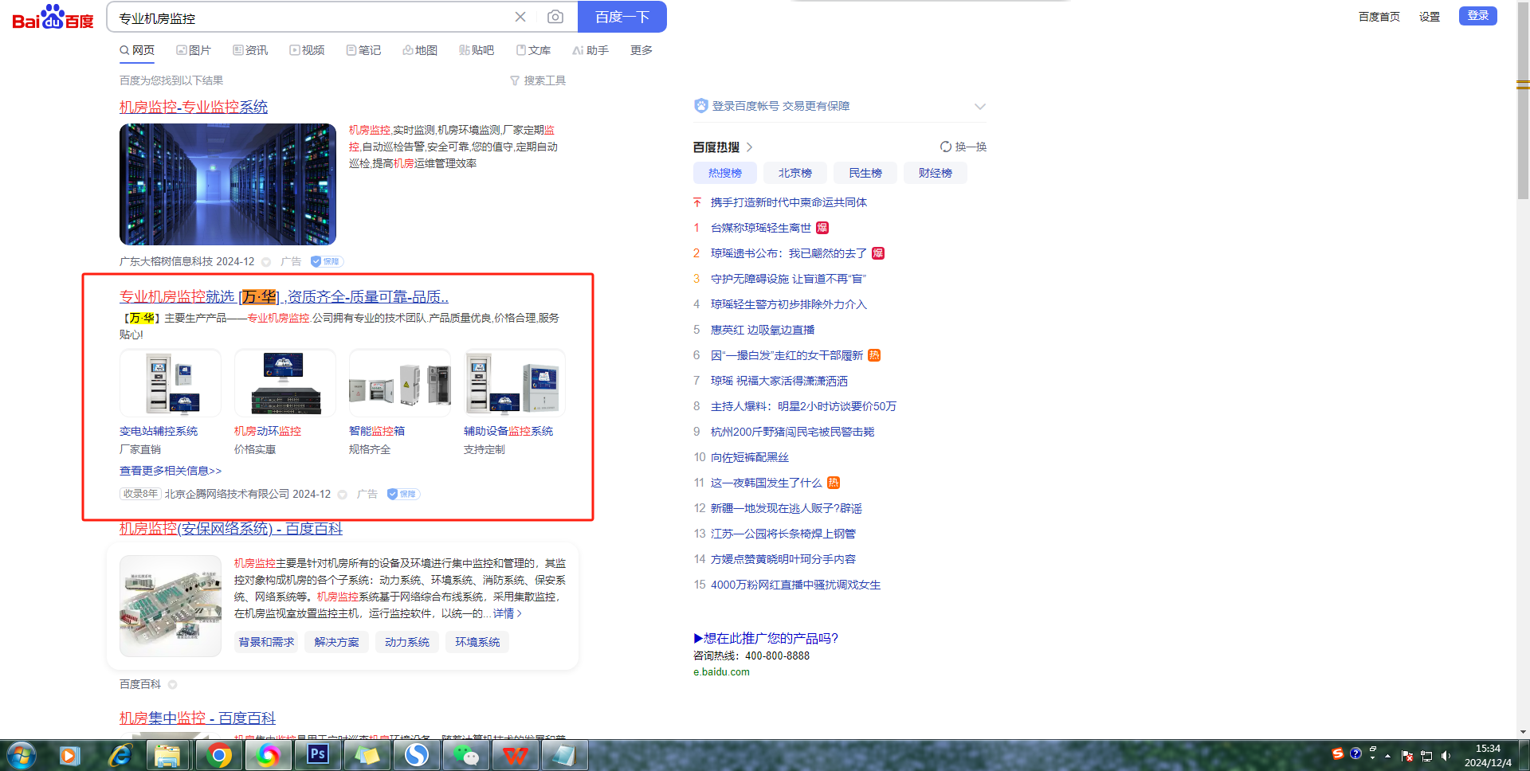Image resolution: width=1530 pixels, height=771 pixels.
Task: Open Internet Explorer from the taskbar
Action: coord(120,755)
